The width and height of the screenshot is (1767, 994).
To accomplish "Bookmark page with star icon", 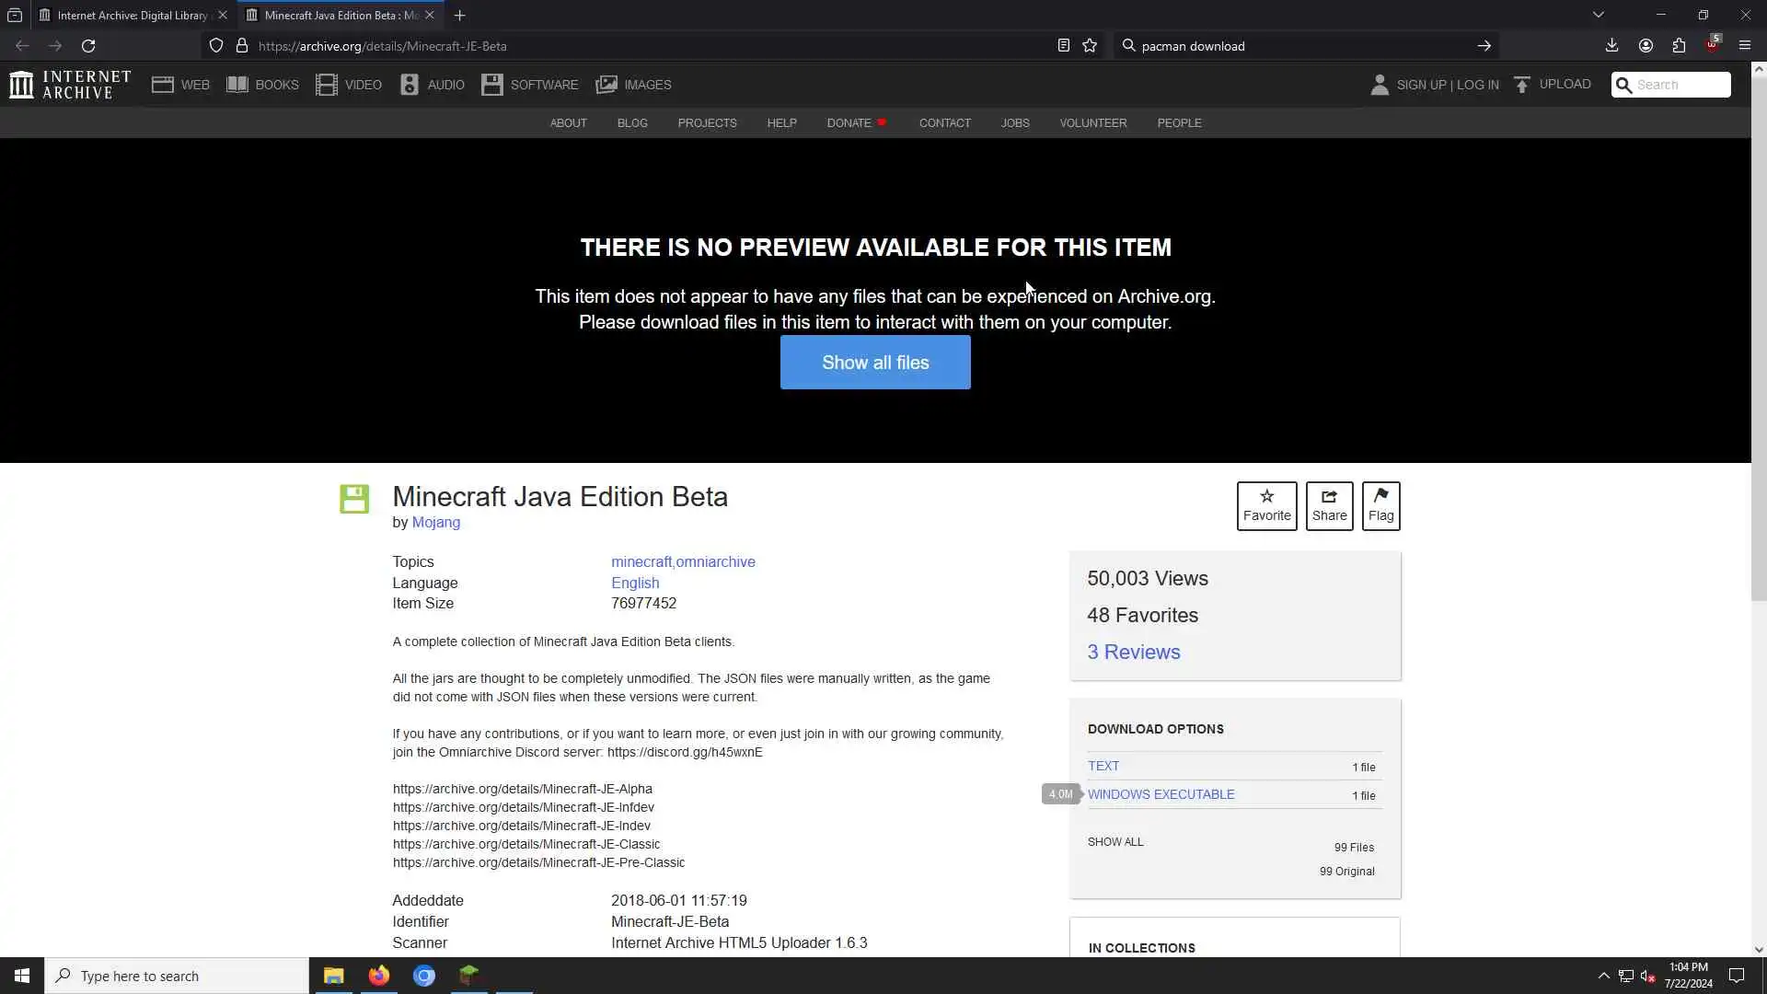I will pyautogui.click(x=1090, y=46).
